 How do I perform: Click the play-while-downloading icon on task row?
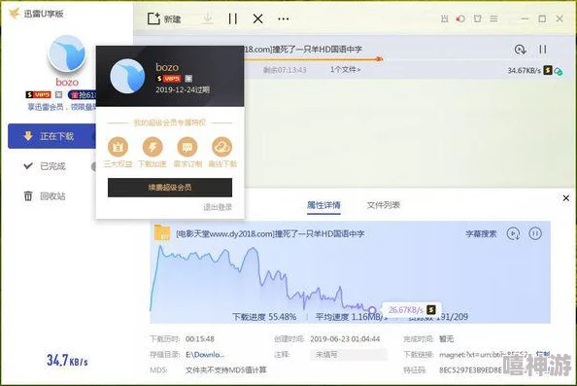pos(520,50)
